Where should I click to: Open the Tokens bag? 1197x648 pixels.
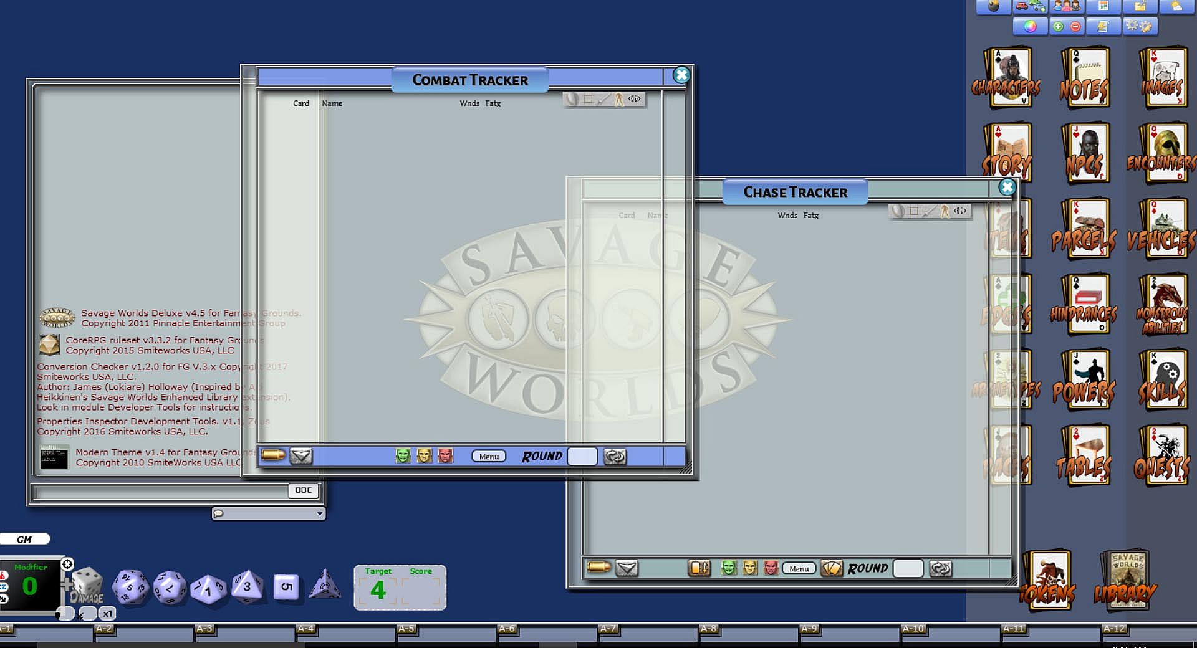click(1047, 581)
